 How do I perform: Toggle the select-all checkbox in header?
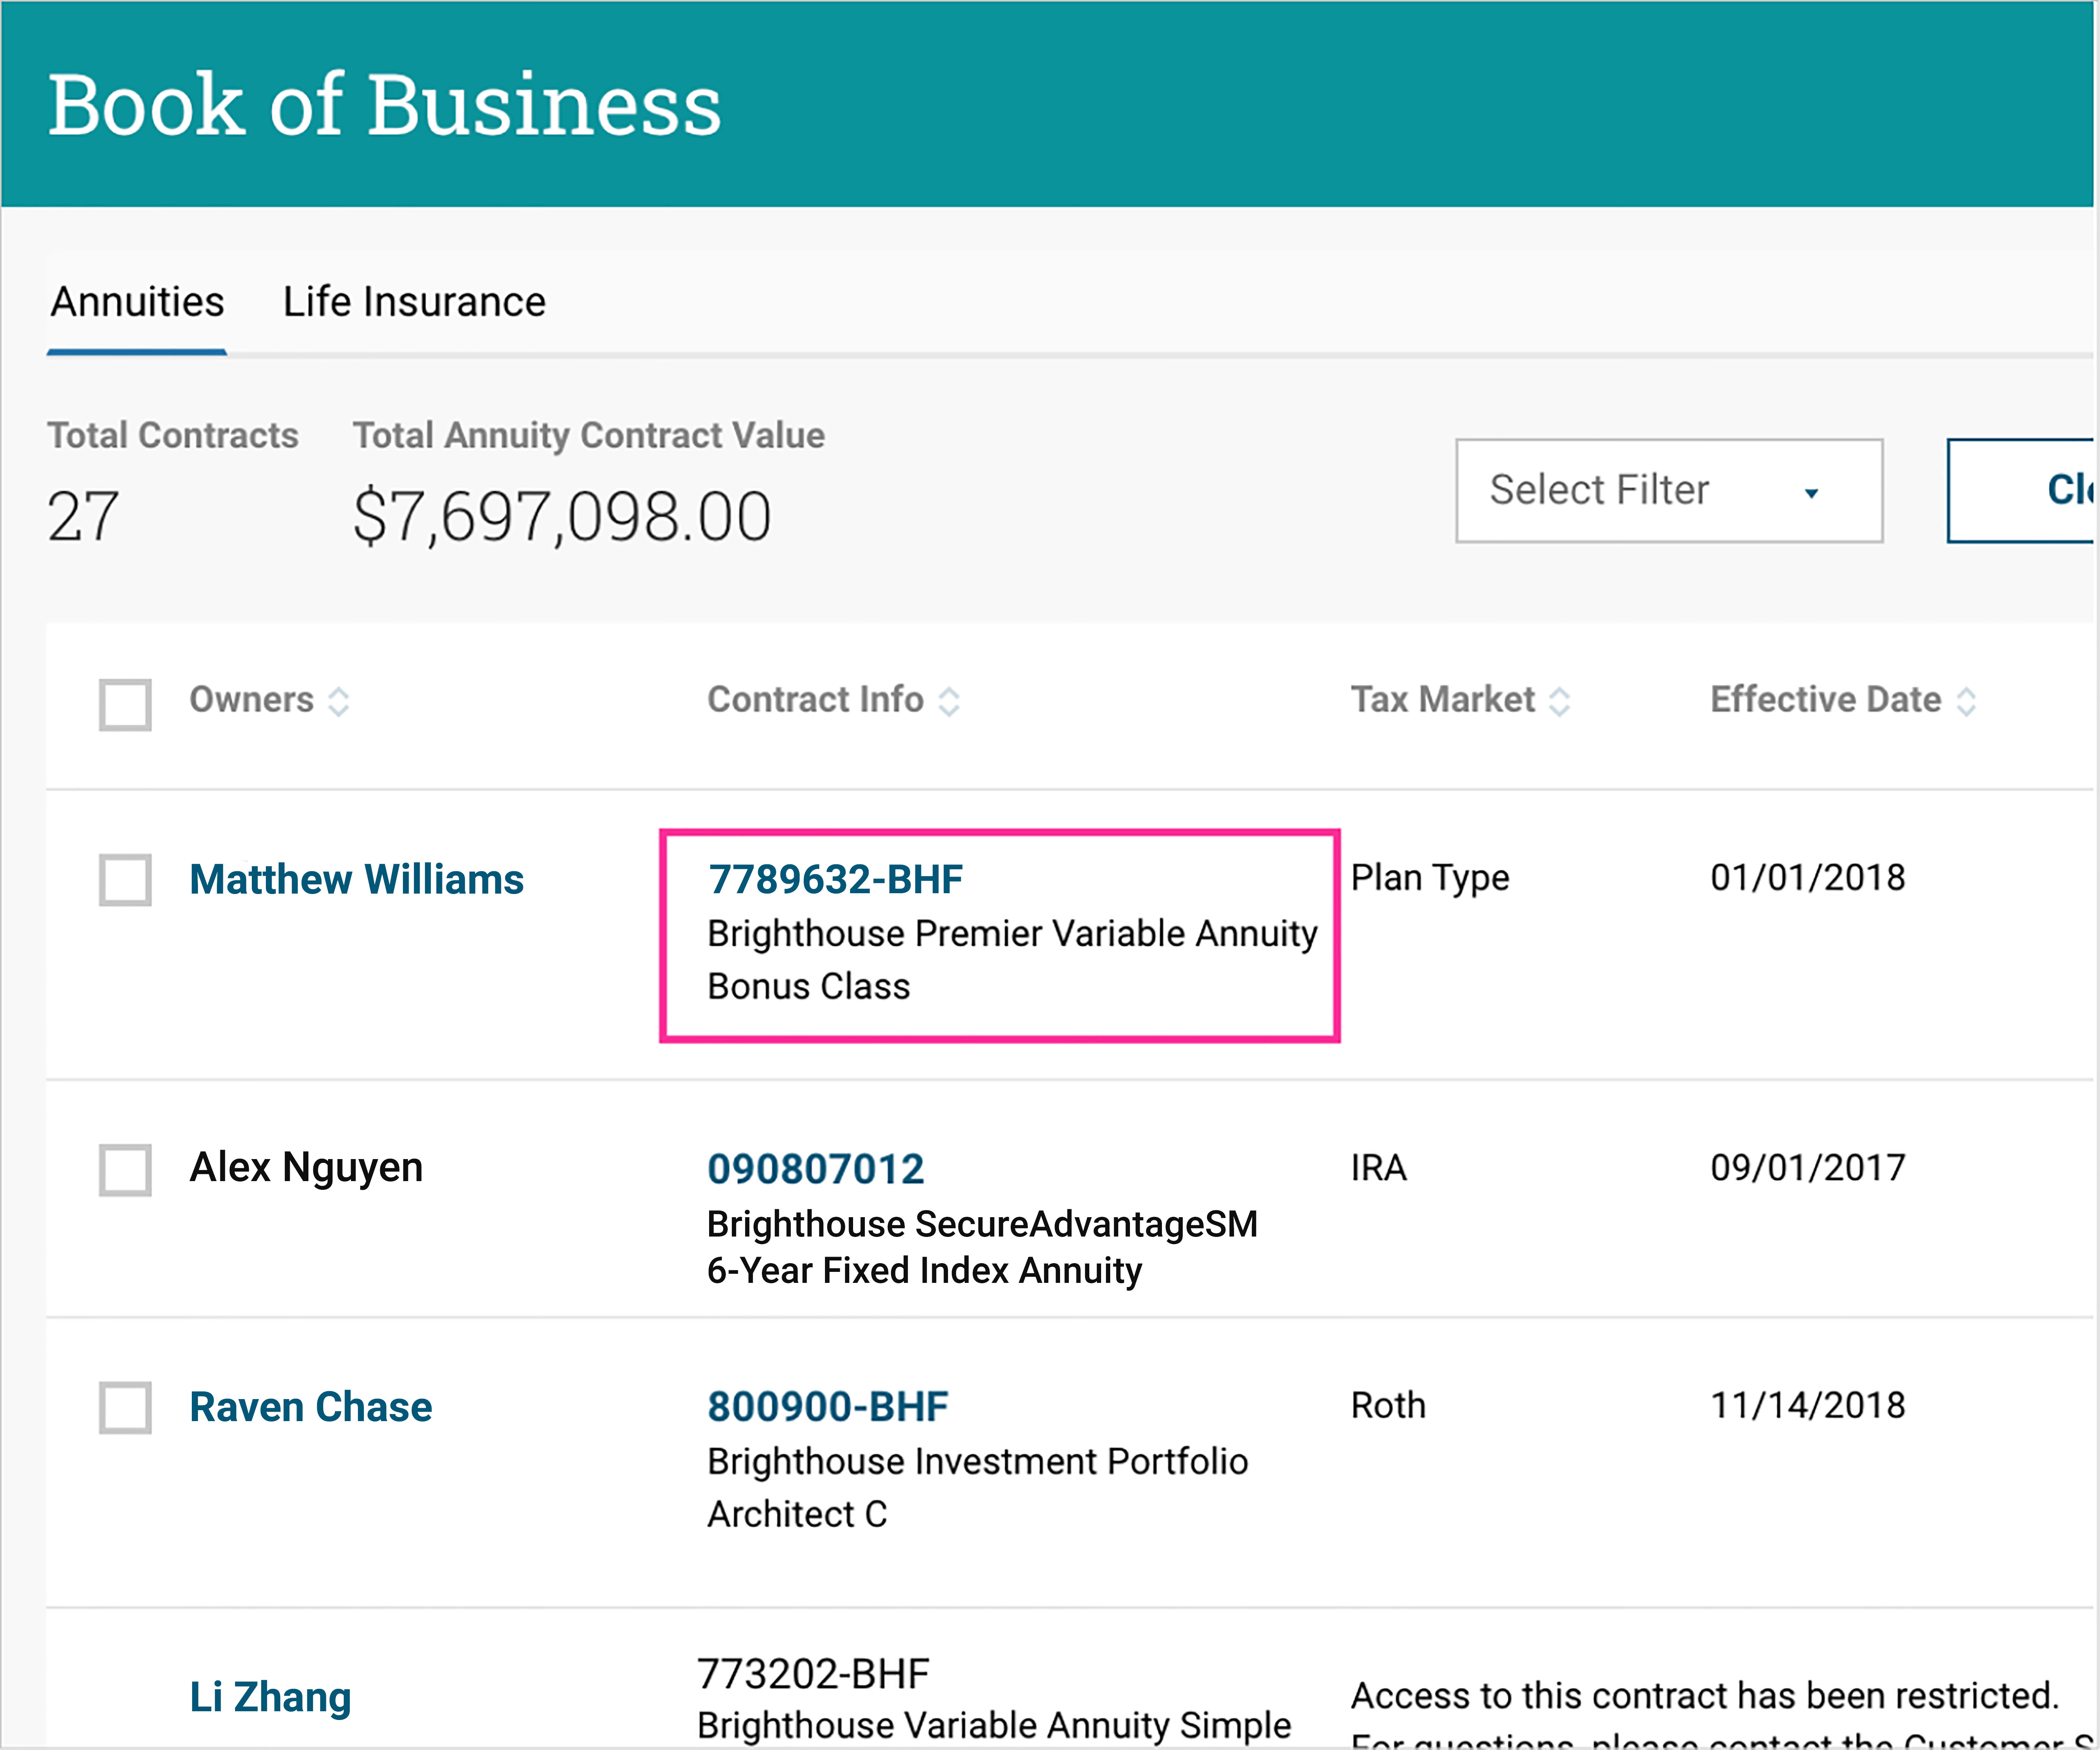click(125, 704)
